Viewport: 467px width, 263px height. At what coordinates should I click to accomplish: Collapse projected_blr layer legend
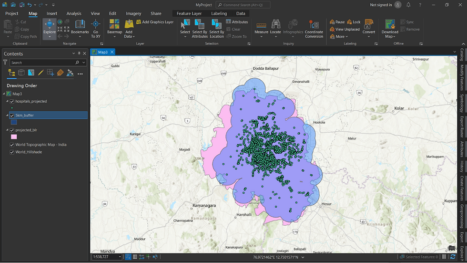(7, 130)
